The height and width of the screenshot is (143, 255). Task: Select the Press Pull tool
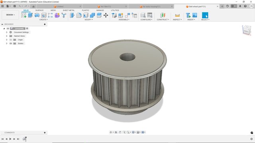[72, 15]
